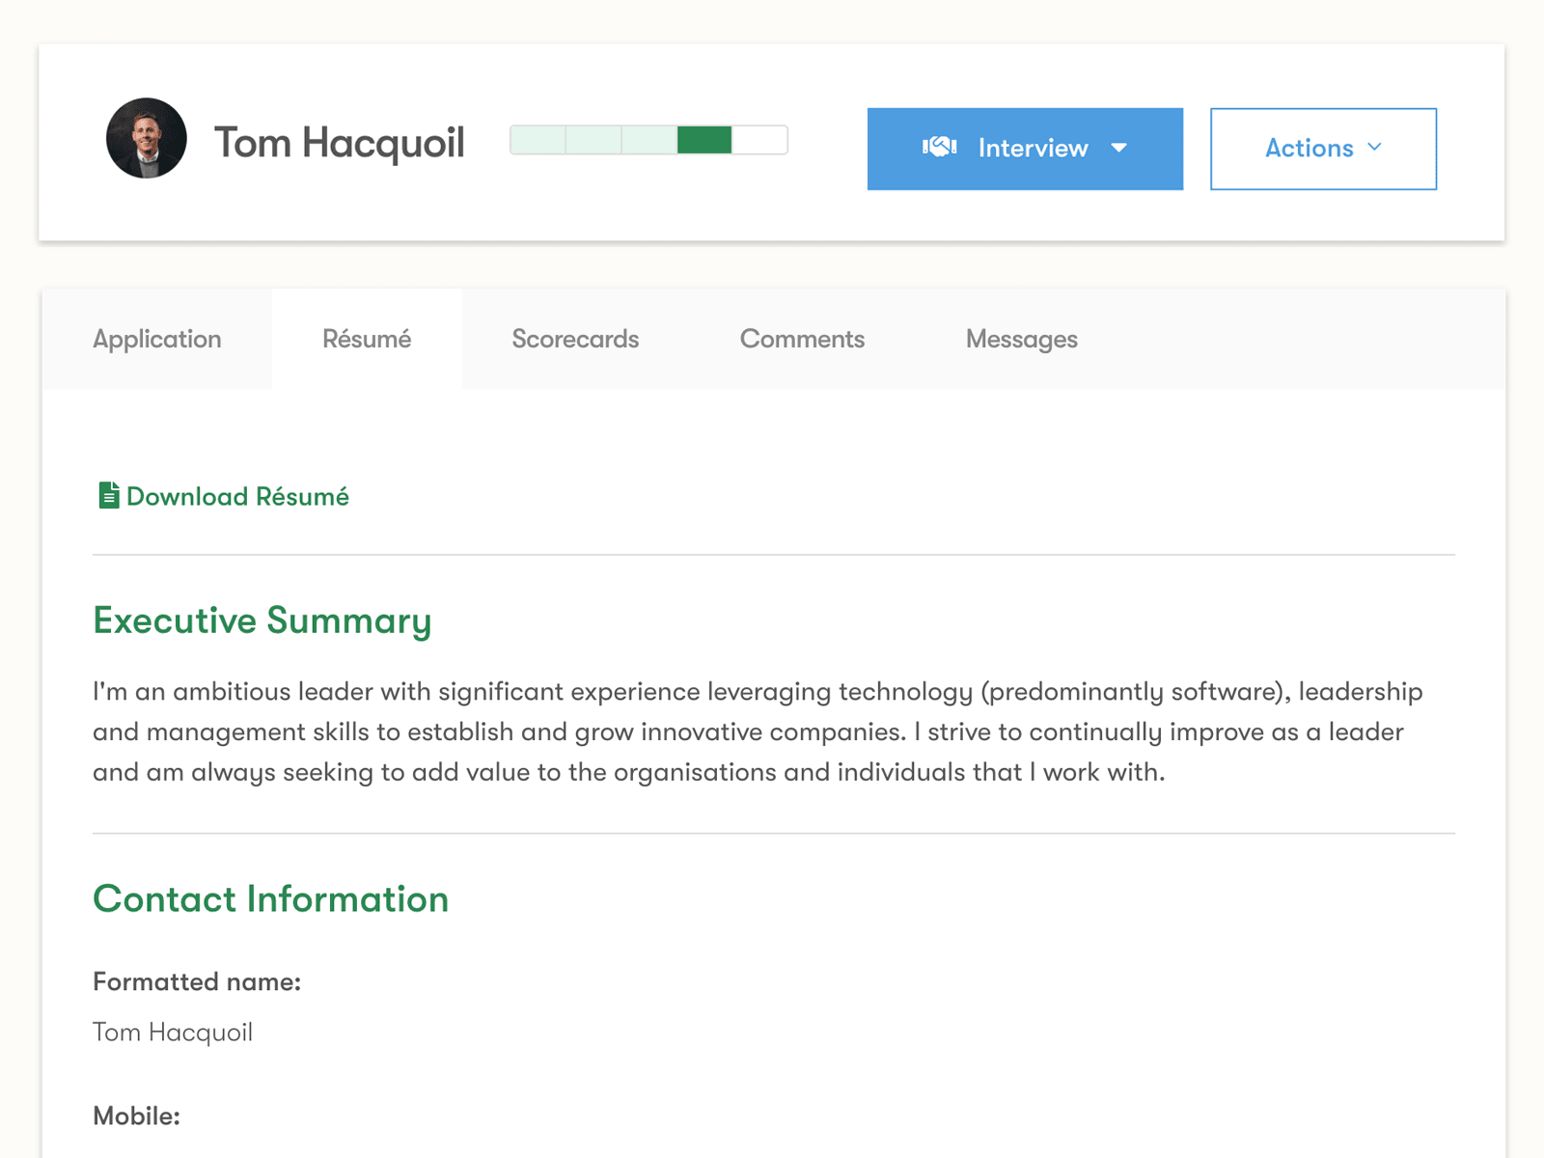Image resolution: width=1544 pixels, height=1158 pixels.
Task: Click the candidate name Tom Hacquoil
Action: pos(340,141)
